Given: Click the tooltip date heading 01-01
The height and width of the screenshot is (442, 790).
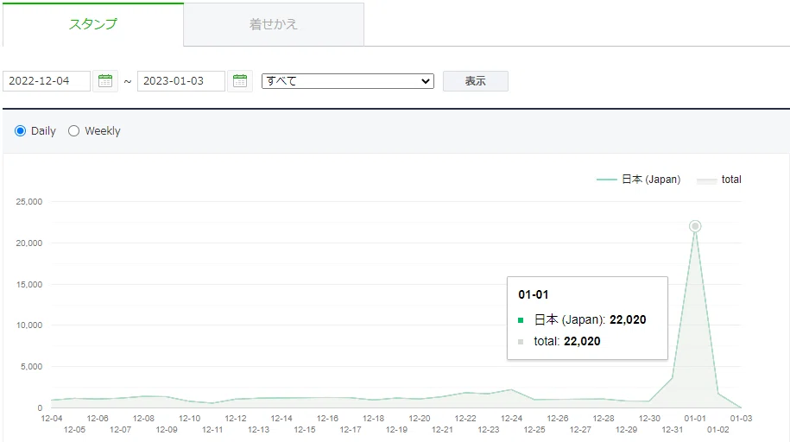Looking at the screenshot, I should click(x=533, y=294).
